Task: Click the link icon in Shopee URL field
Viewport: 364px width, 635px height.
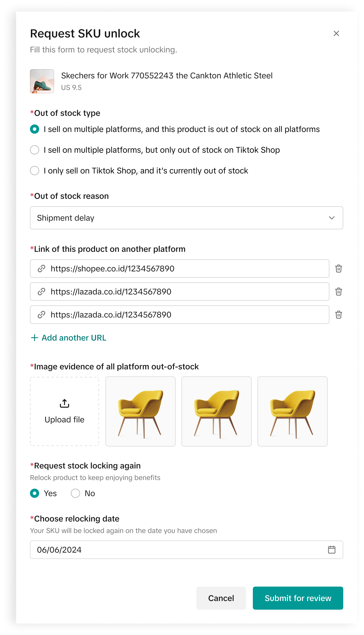Action: click(41, 269)
